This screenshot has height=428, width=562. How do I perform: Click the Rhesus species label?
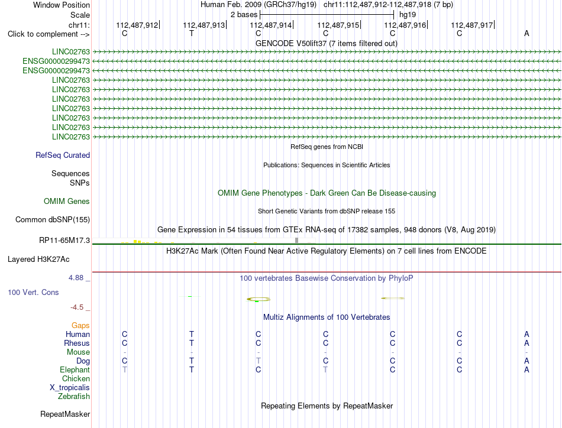pyautogui.click(x=77, y=343)
